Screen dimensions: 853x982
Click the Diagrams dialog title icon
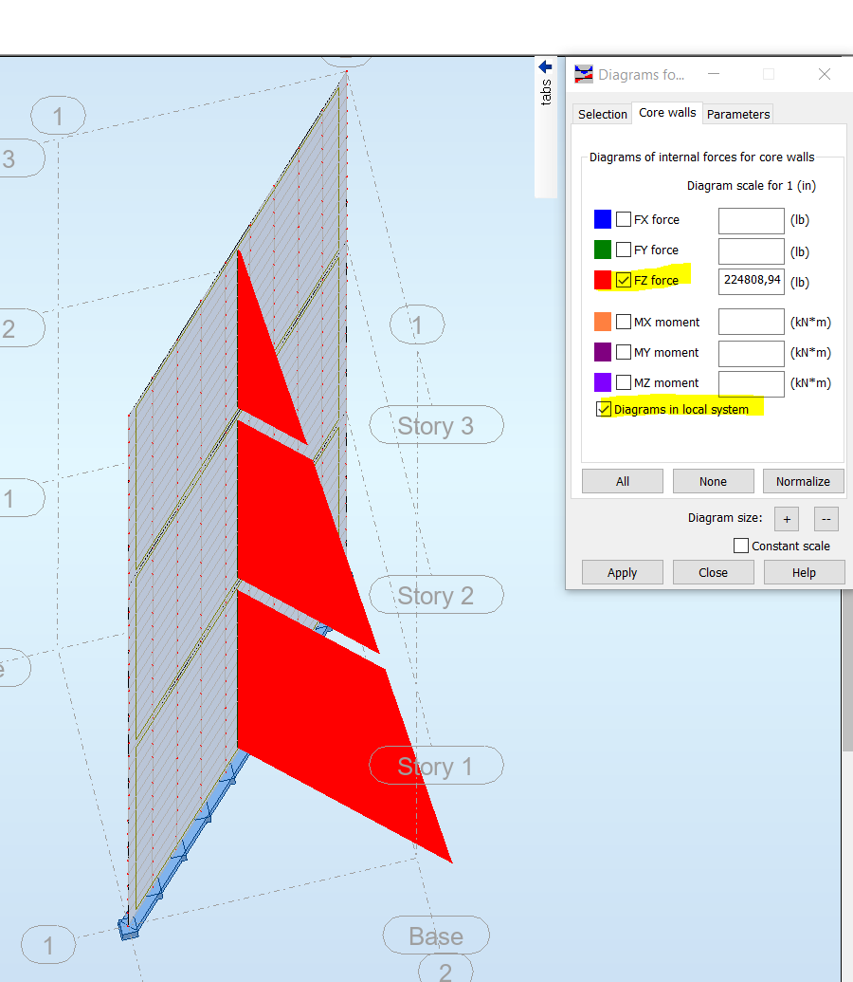tap(583, 74)
